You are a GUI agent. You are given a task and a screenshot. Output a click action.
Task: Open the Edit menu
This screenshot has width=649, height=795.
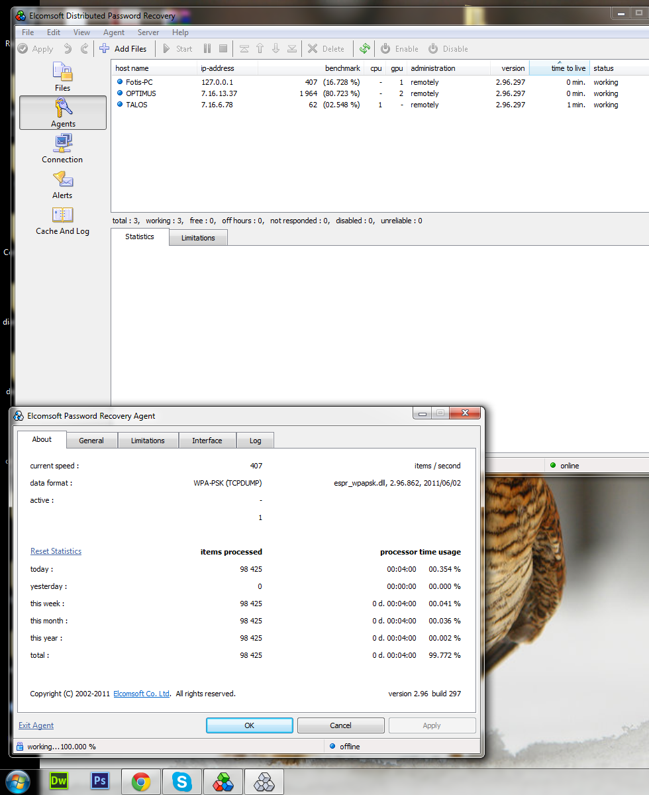pos(54,32)
